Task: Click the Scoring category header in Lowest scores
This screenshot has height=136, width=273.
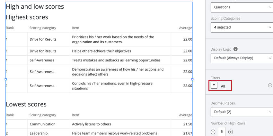Action: (x=43, y=115)
